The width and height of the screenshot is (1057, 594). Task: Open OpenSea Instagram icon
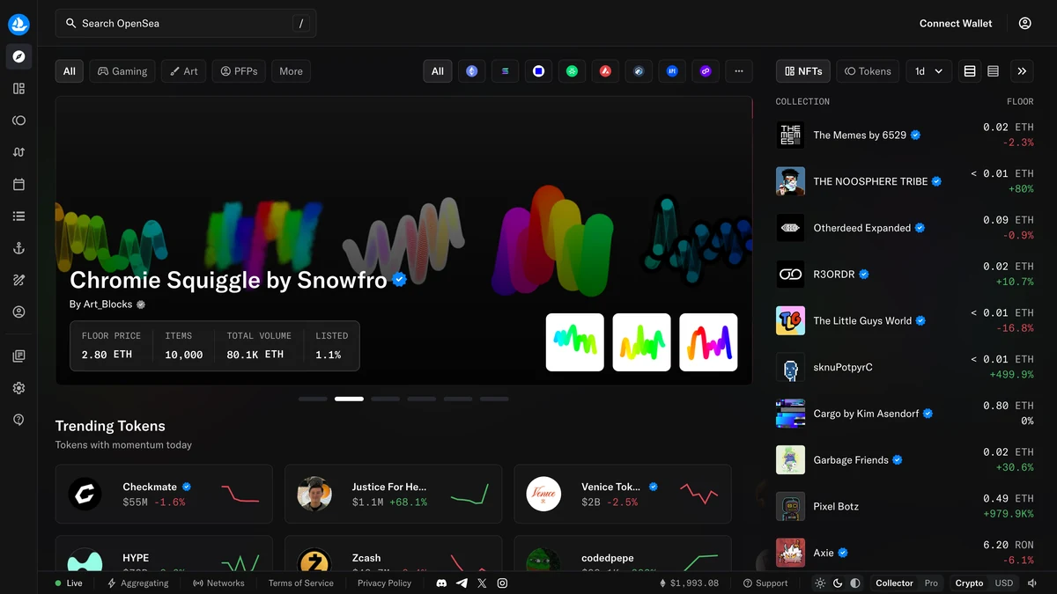click(502, 583)
